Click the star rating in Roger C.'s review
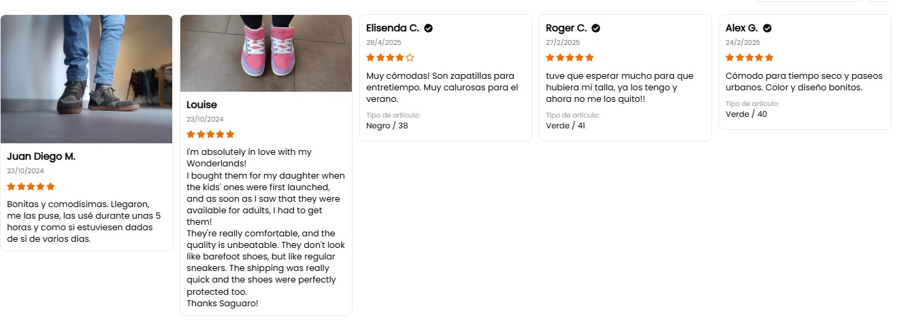Viewport: 899px width, 326px height. [x=570, y=58]
